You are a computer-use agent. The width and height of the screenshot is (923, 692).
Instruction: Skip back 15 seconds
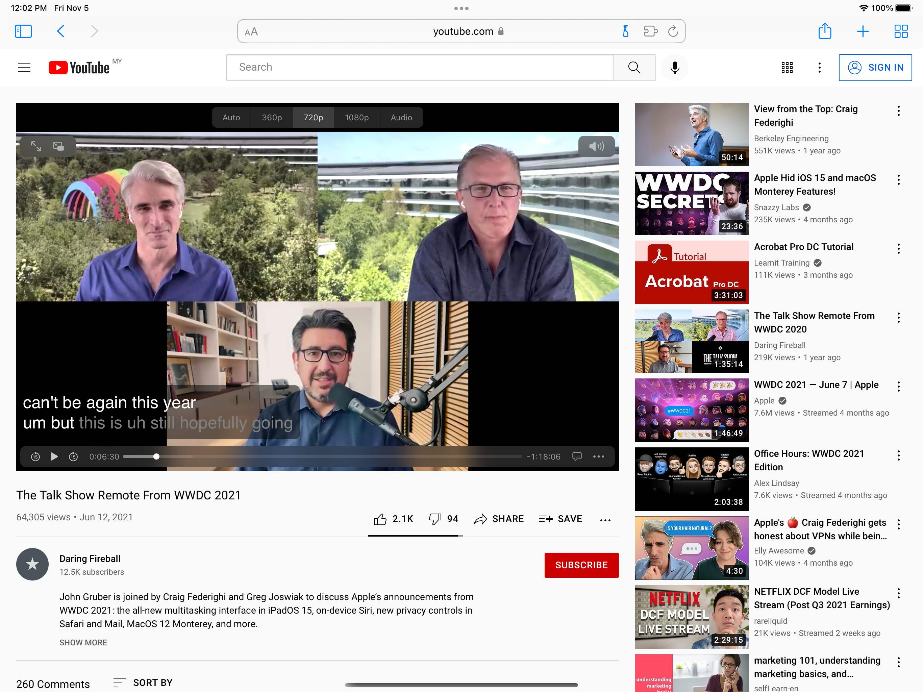pos(35,456)
